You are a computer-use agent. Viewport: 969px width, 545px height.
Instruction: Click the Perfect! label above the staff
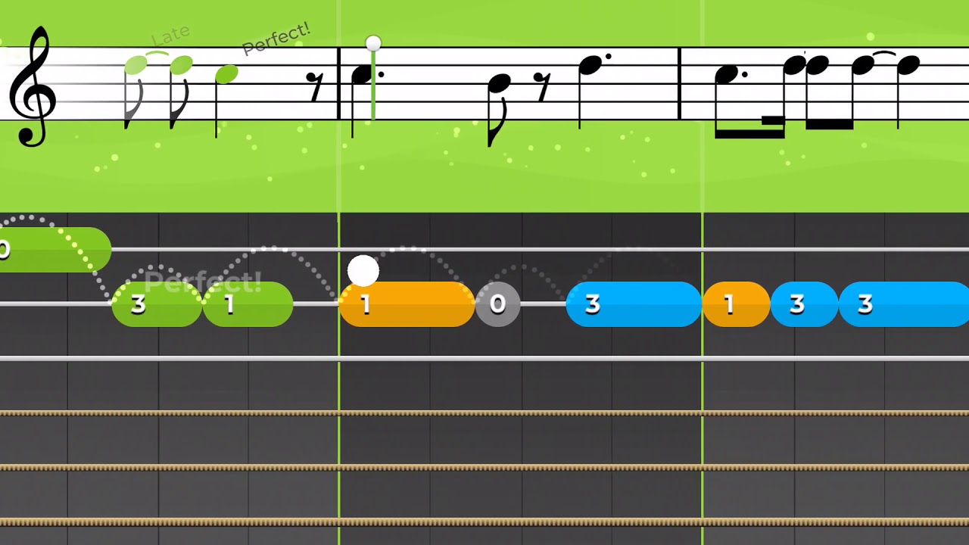click(x=276, y=39)
